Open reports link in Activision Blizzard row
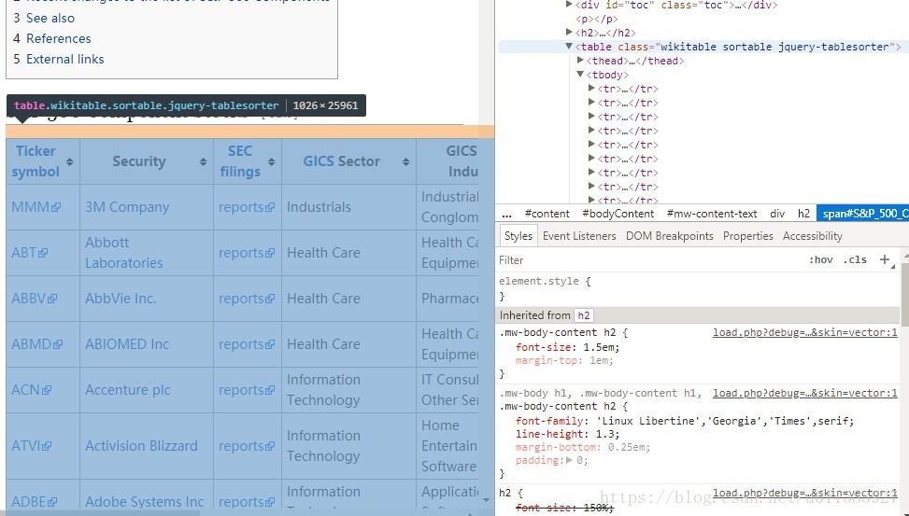The width and height of the screenshot is (909, 516). click(247, 446)
